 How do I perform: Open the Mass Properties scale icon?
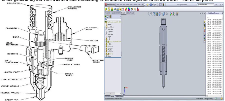point(118,9)
